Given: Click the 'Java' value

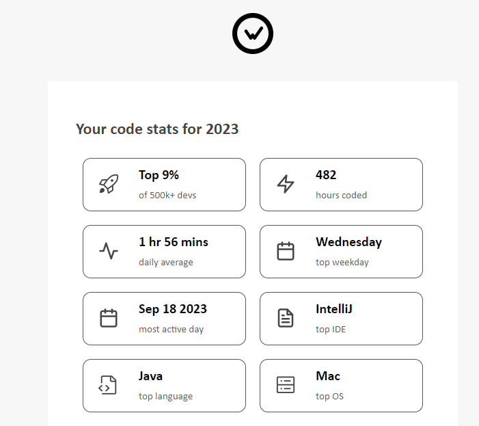Looking at the screenshot, I should (x=150, y=376).
